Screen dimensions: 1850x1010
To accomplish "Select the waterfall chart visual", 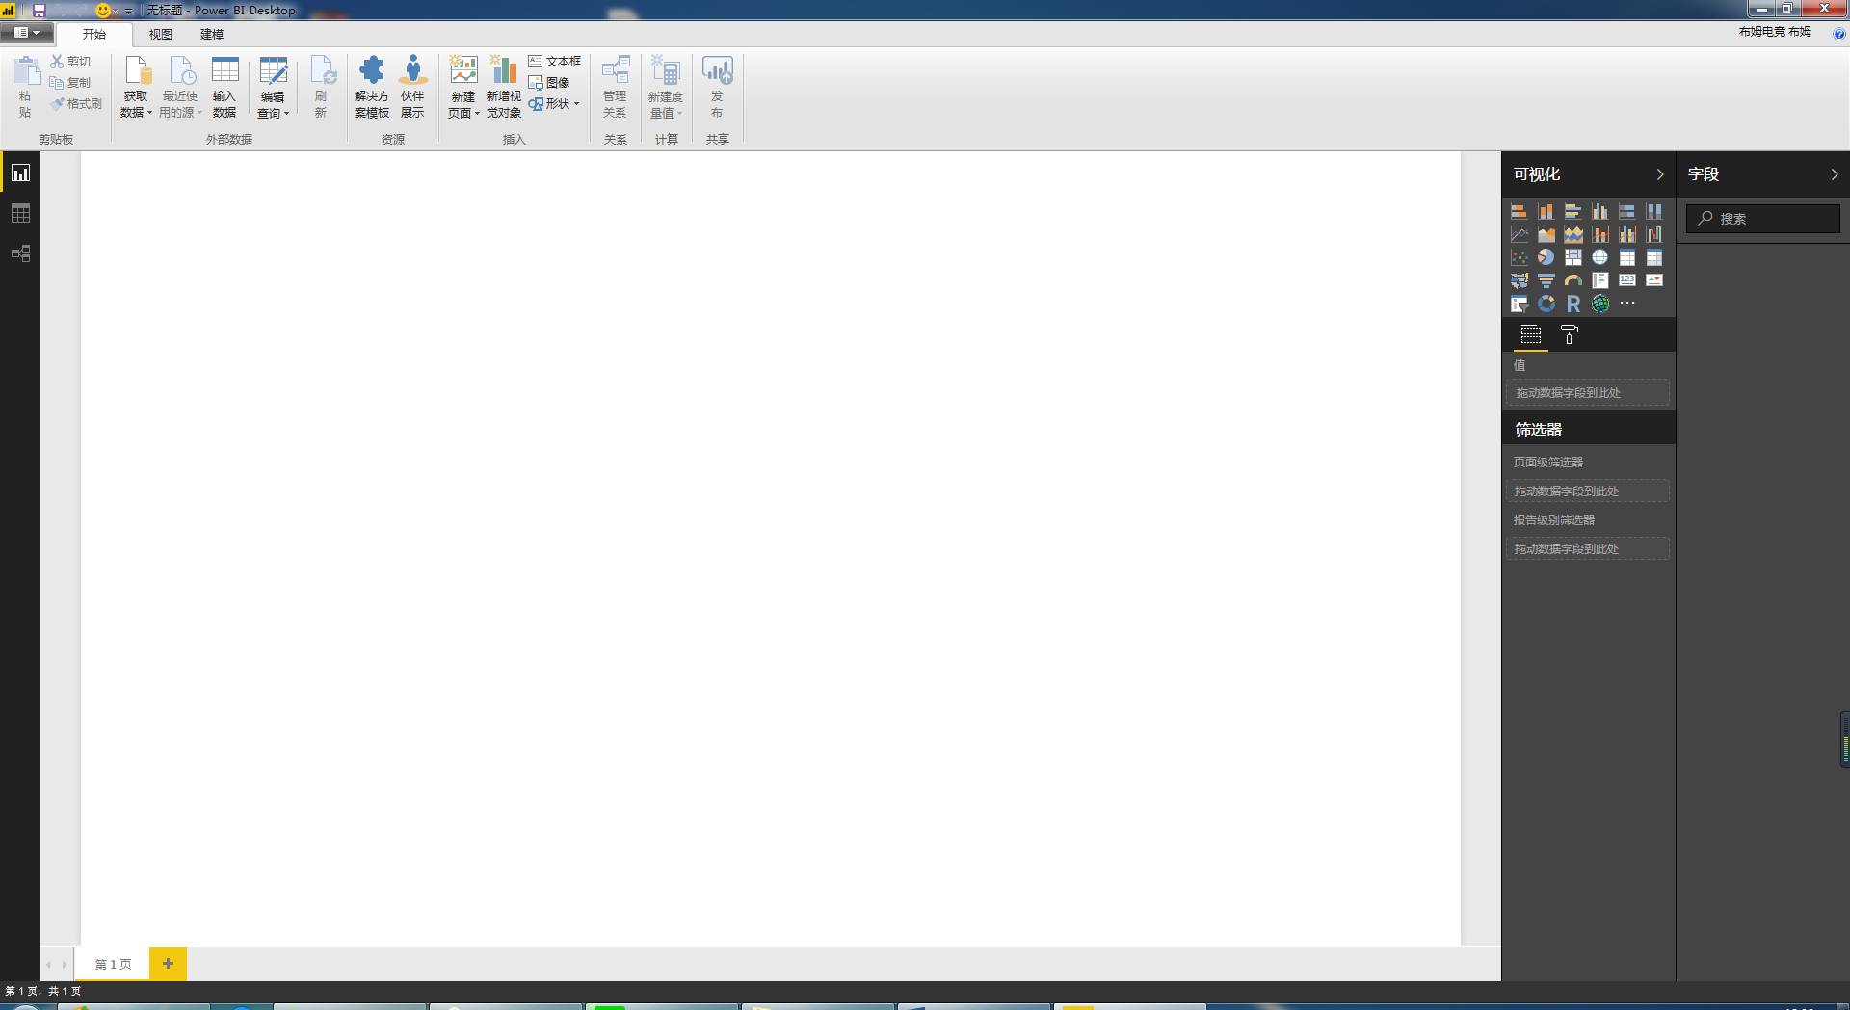I will [1653, 234].
